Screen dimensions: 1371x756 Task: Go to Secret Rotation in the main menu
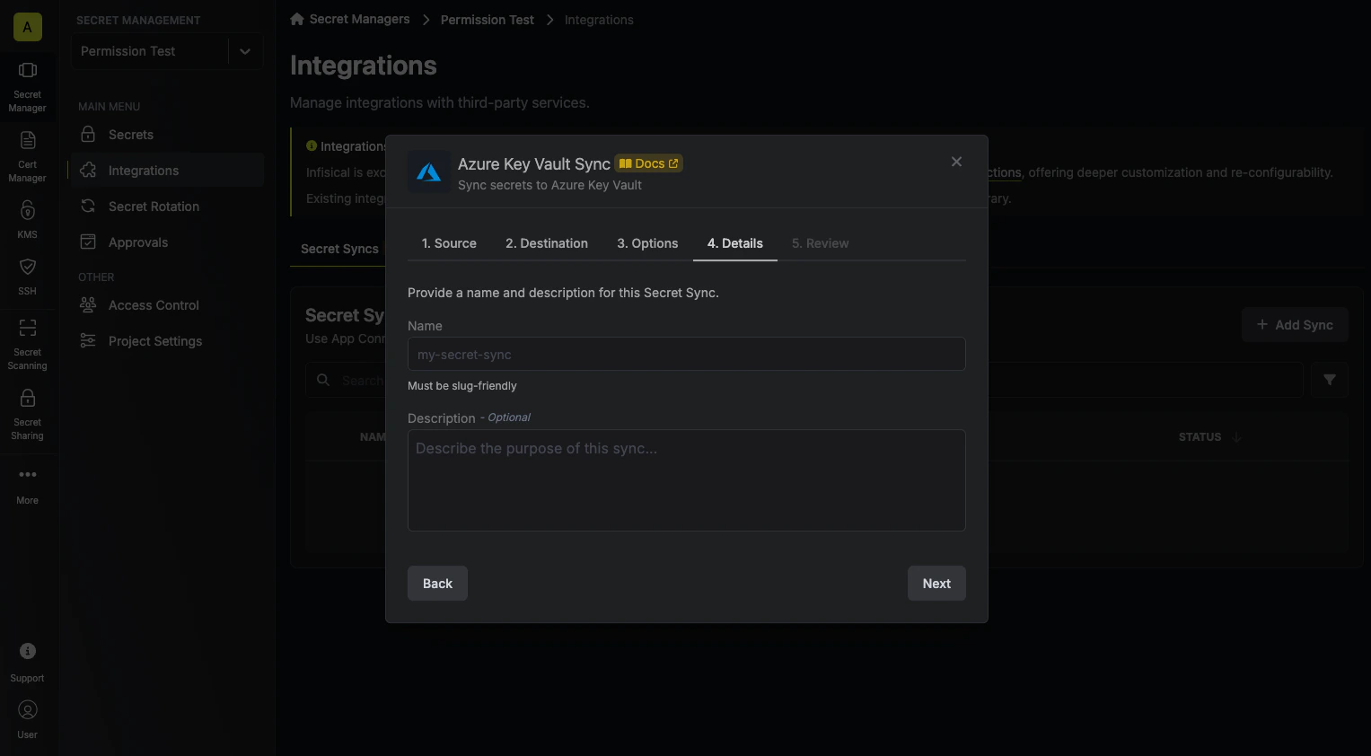[166, 207]
